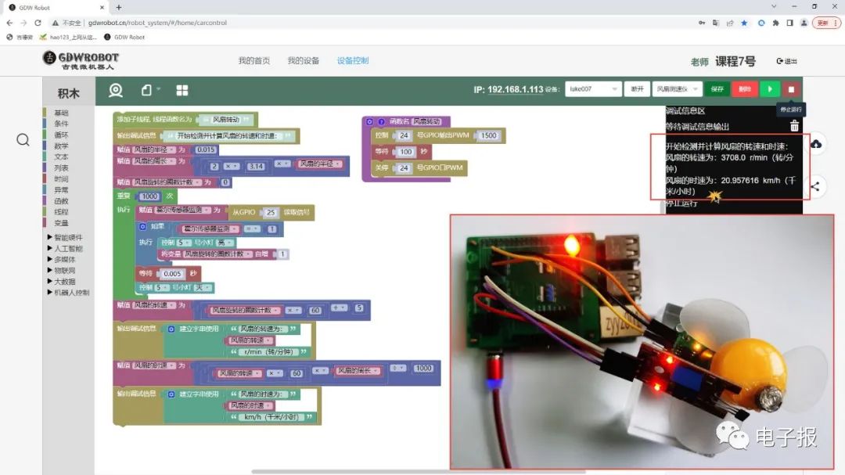
Task: Click the gear icon on first 建立字串使用 block
Action: 171,329
